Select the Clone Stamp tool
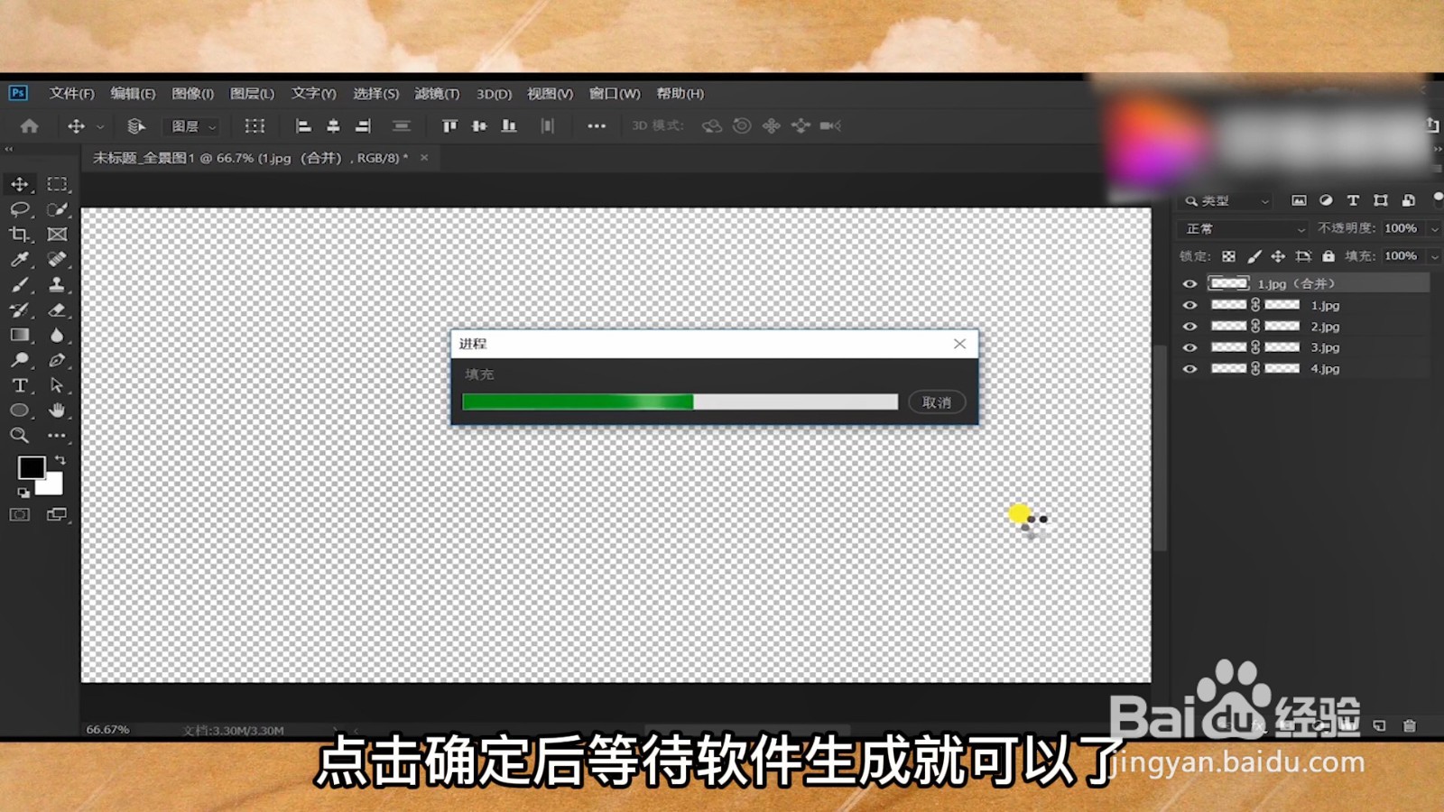Image resolution: width=1444 pixels, height=812 pixels. click(x=57, y=284)
